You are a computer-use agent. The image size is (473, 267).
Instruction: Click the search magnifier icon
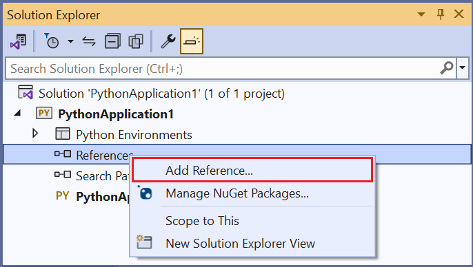click(x=447, y=68)
